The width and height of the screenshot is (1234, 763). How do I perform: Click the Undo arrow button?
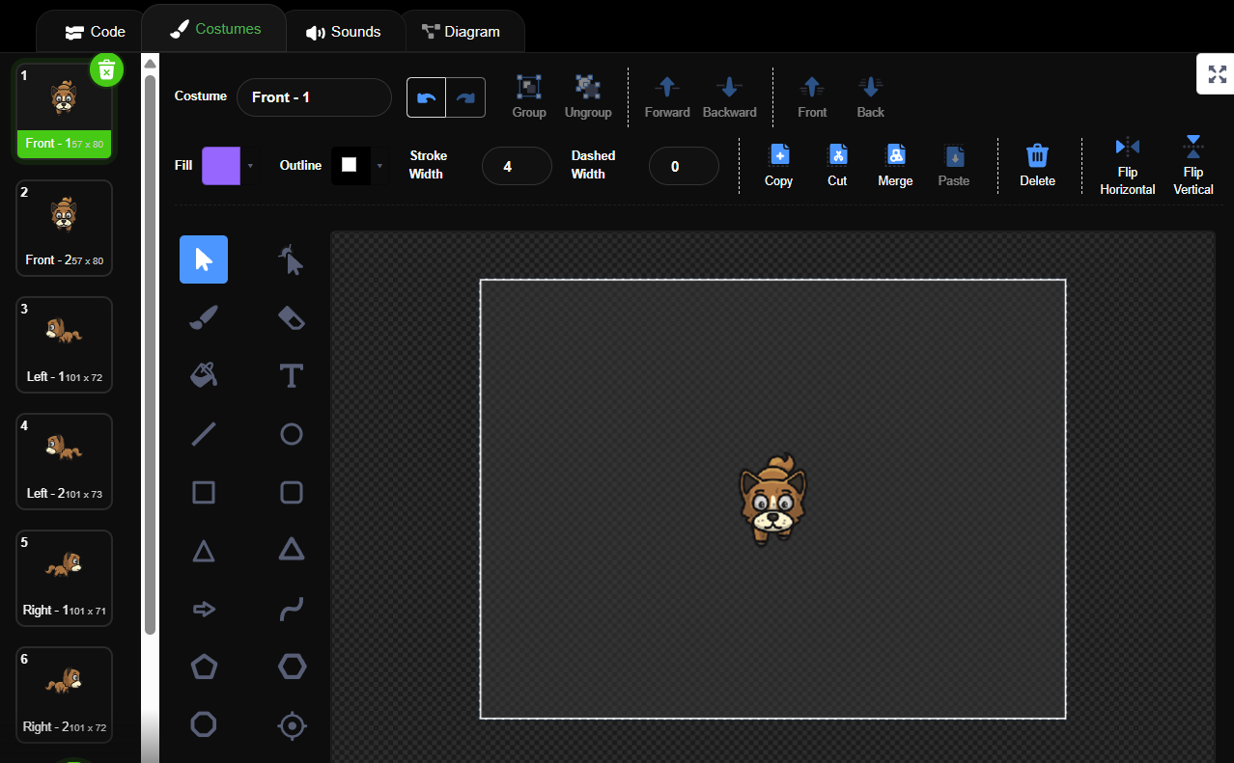pyautogui.click(x=427, y=97)
